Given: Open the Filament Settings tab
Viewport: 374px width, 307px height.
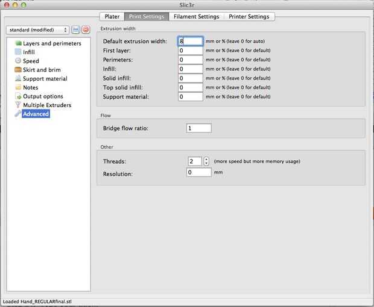Looking at the screenshot, I should pos(196,17).
